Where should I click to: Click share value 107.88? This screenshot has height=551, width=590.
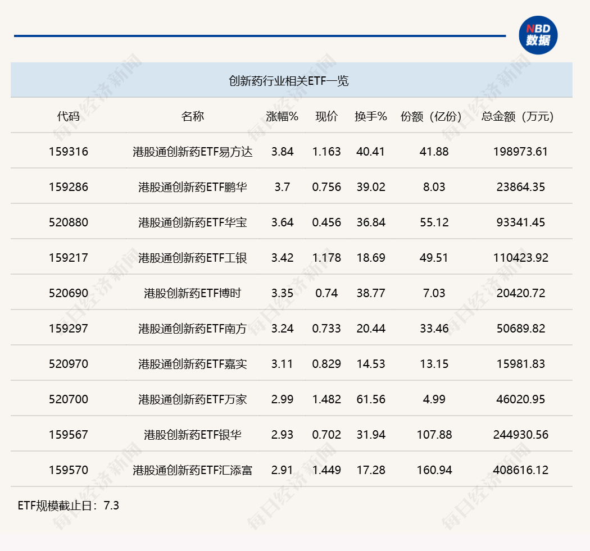pyautogui.click(x=434, y=434)
